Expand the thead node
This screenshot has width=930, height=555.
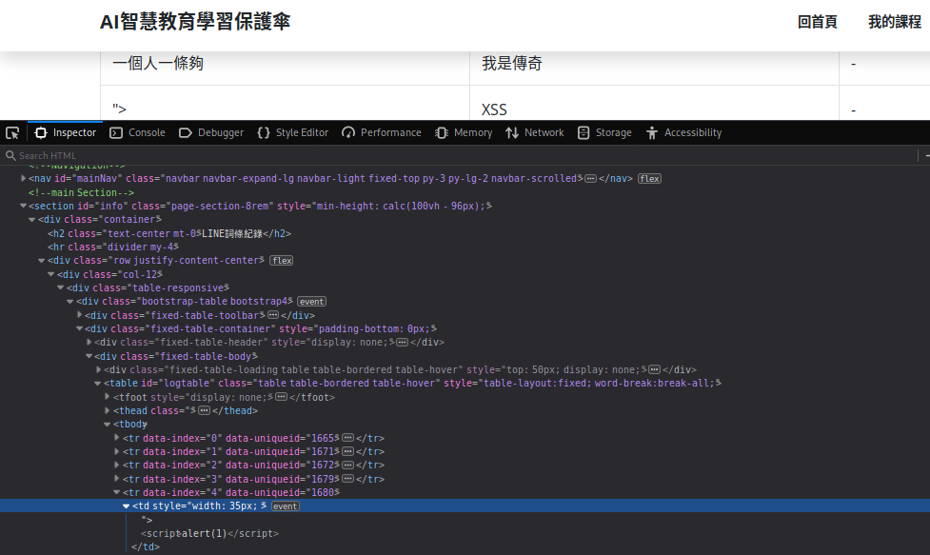point(108,410)
